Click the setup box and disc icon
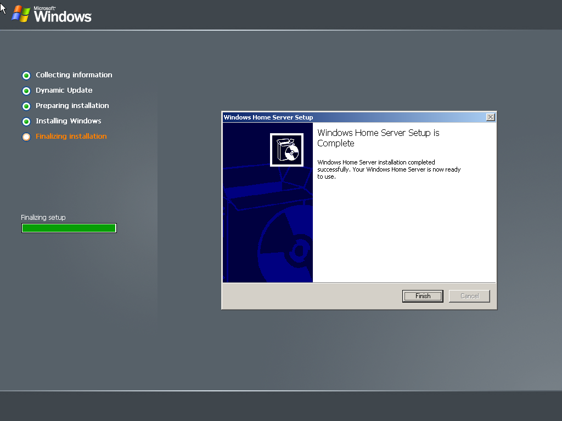562x421 pixels. pyautogui.click(x=286, y=150)
